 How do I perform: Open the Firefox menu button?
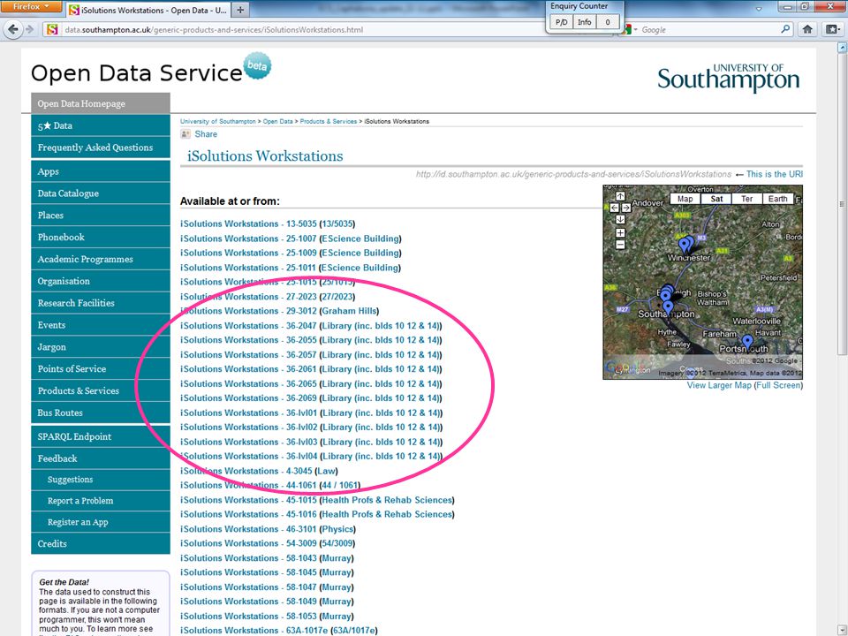[31, 6]
